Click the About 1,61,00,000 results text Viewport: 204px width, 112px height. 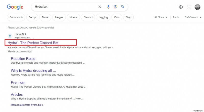click(31, 27)
